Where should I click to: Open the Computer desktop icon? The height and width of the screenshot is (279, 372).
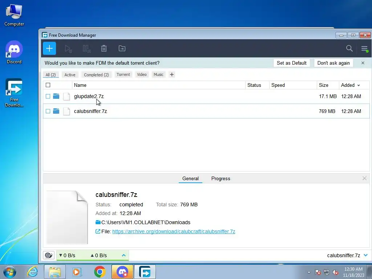coord(14,15)
